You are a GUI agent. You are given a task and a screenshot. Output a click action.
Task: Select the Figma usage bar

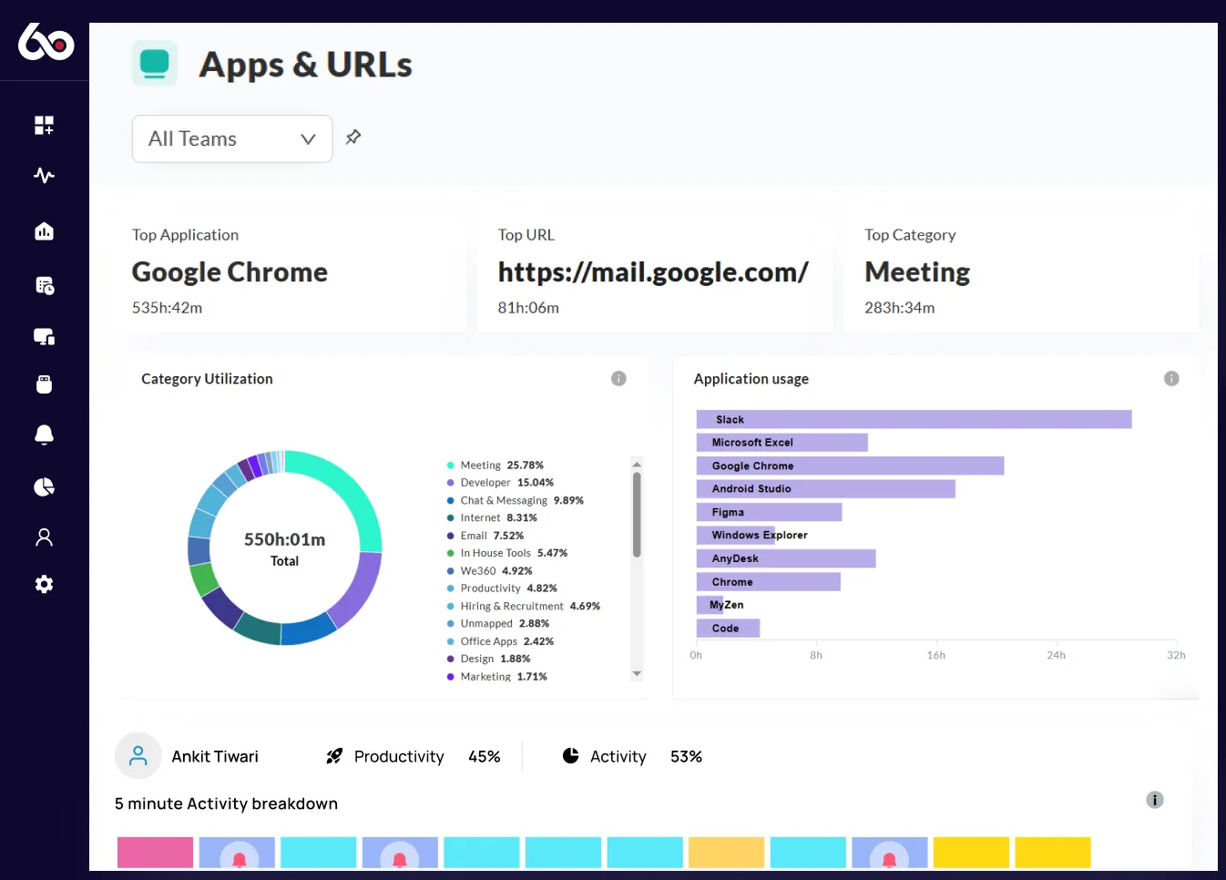point(769,512)
